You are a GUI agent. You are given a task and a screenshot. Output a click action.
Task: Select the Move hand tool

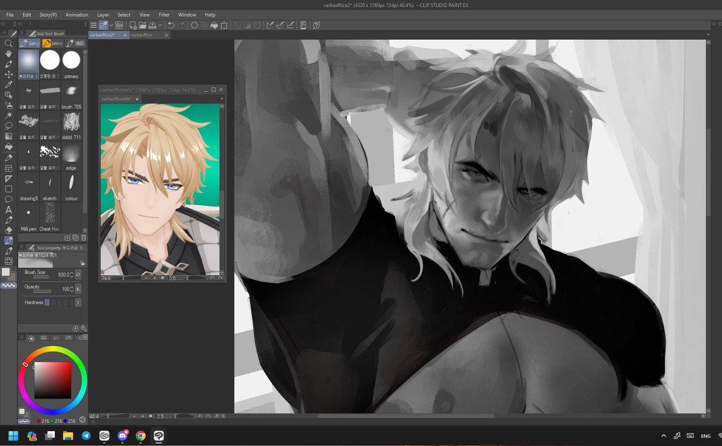point(8,54)
